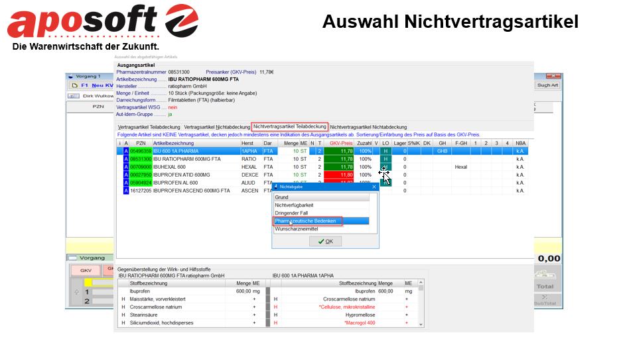
Task: Click green 11,78 price in IBUHEXAL row
Action: coord(339,167)
